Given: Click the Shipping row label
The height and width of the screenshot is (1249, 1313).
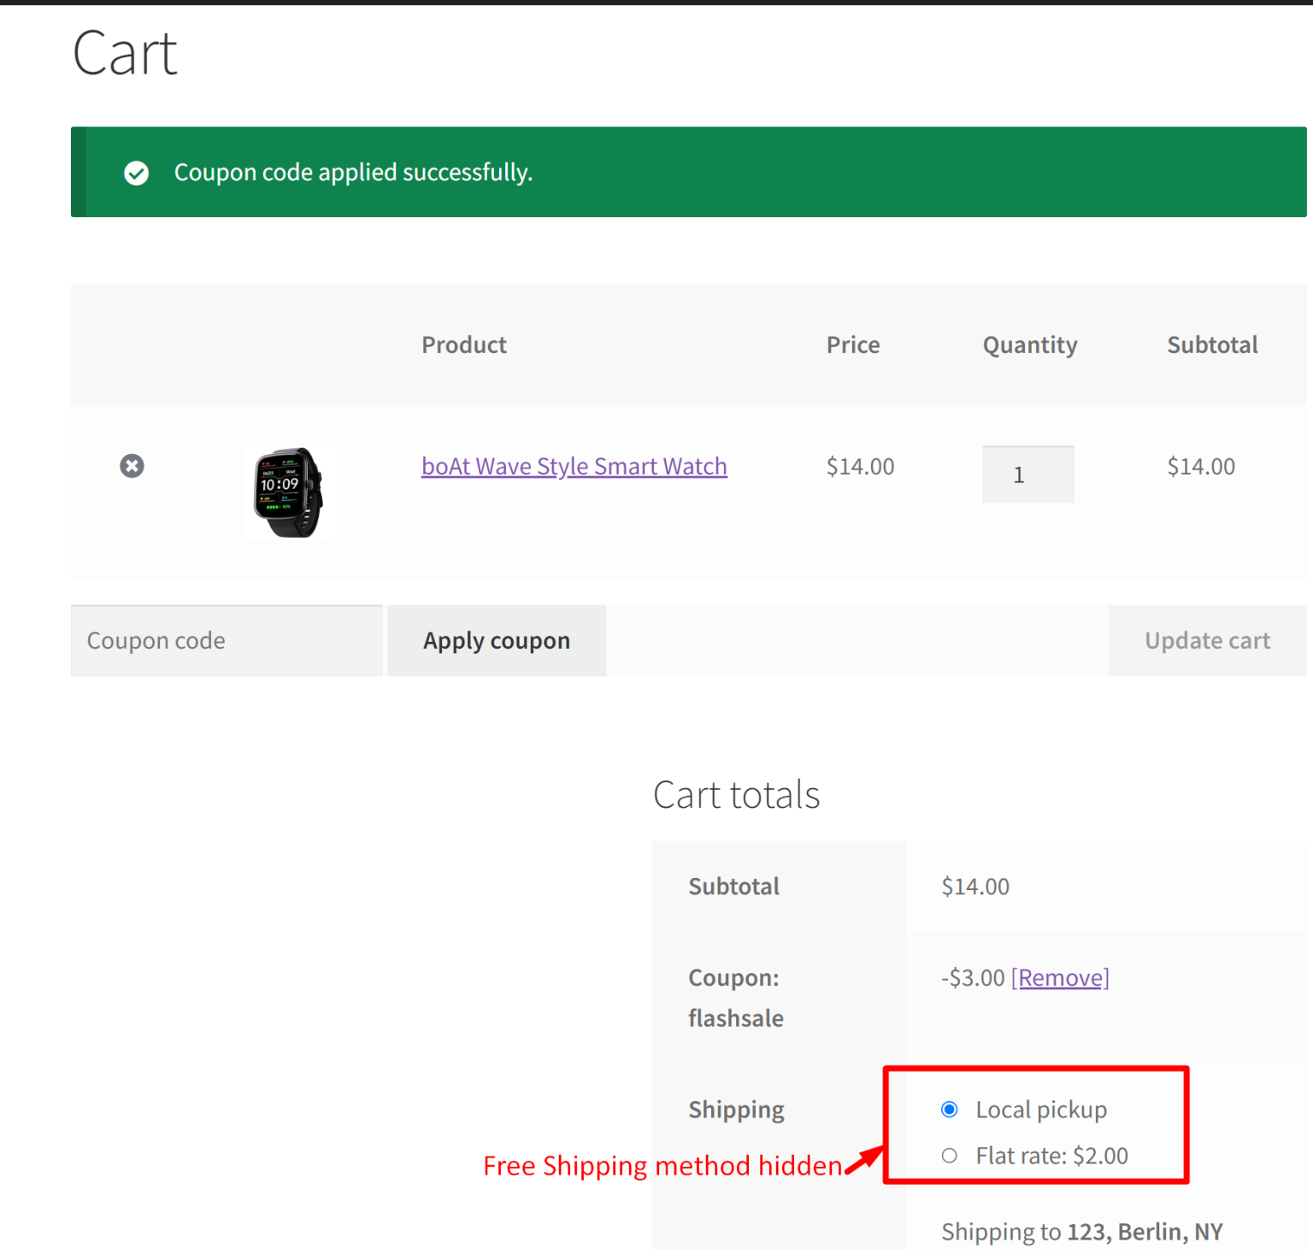Looking at the screenshot, I should click(736, 1109).
